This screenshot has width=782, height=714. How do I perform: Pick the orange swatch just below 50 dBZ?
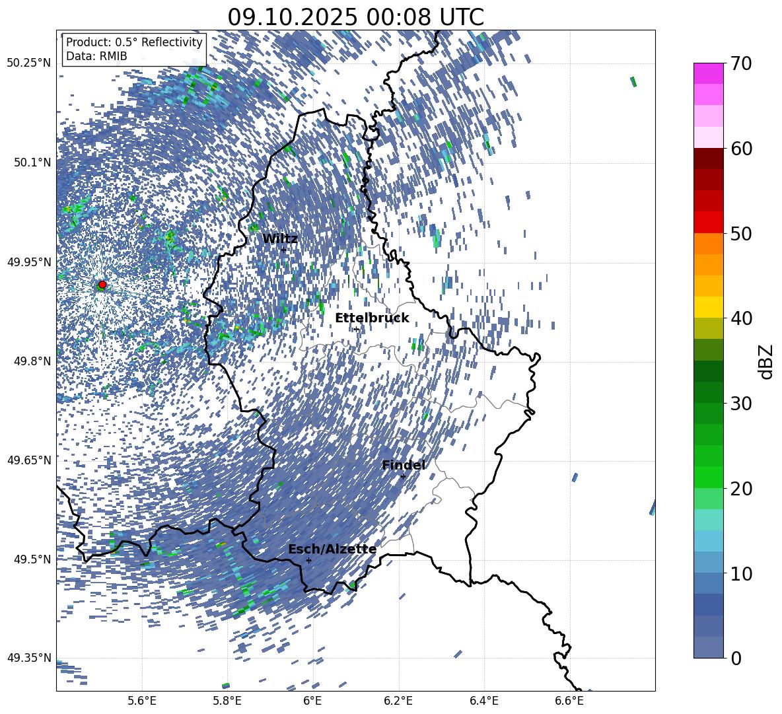(x=709, y=244)
